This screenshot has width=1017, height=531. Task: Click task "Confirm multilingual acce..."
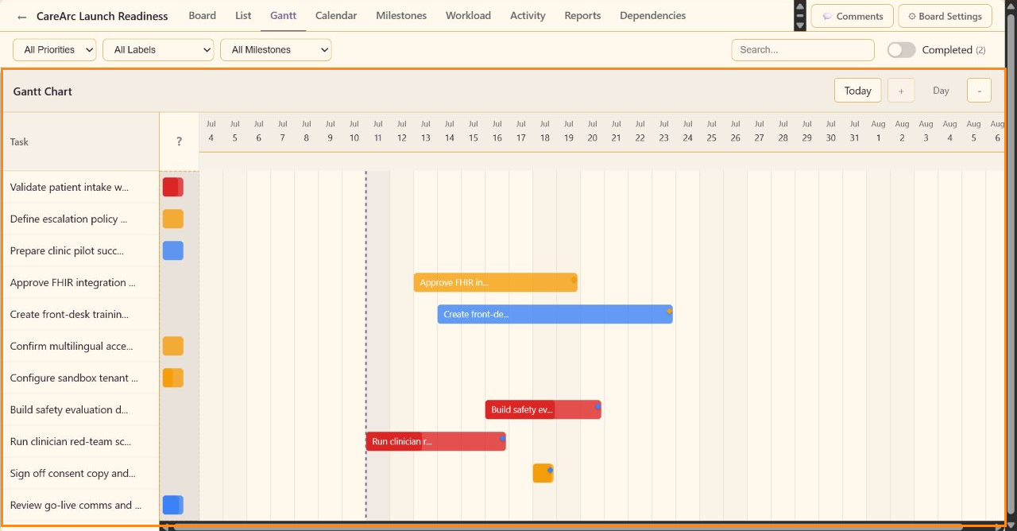pos(72,346)
